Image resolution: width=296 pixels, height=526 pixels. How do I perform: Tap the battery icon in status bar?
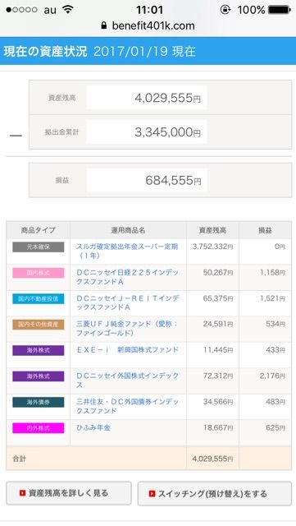click(280, 9)
